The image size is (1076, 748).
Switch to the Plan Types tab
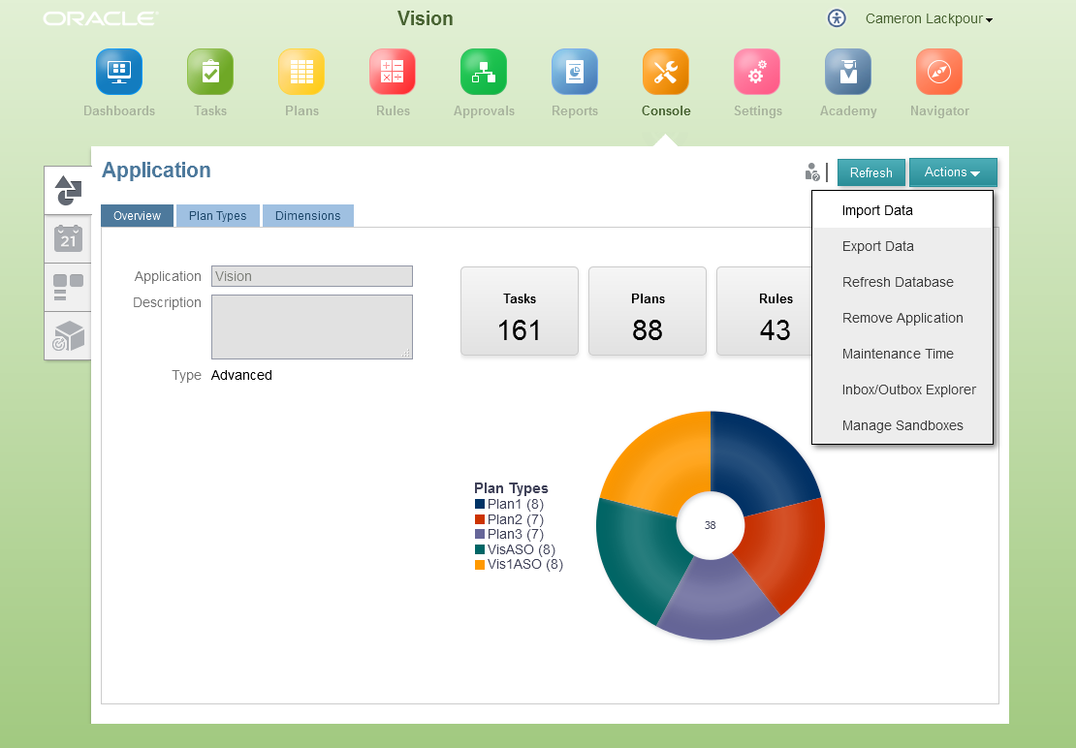217,215
